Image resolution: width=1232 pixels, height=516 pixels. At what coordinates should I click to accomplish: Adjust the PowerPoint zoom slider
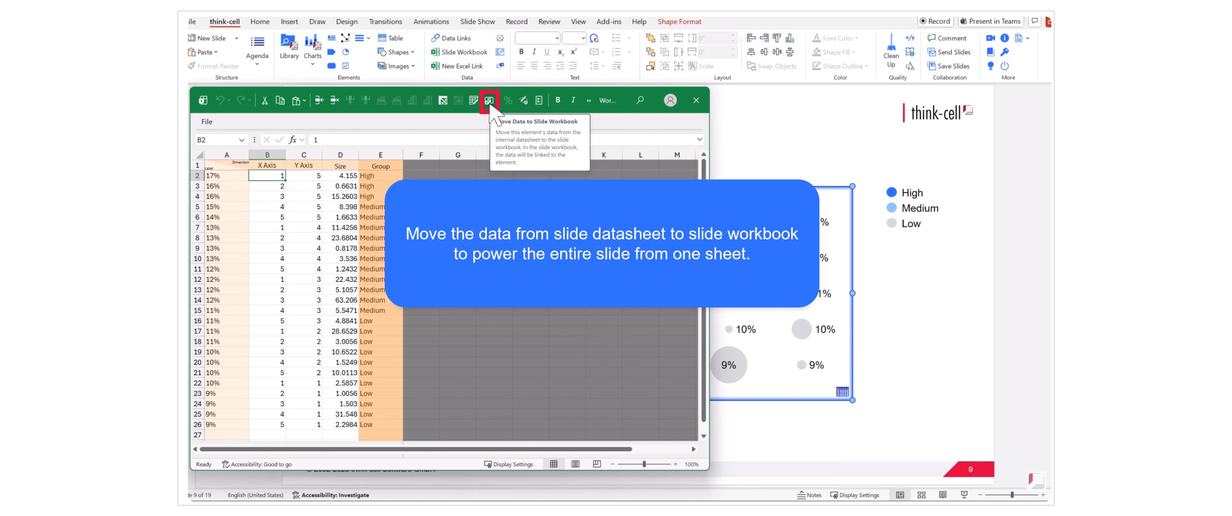coord(1011,495)
